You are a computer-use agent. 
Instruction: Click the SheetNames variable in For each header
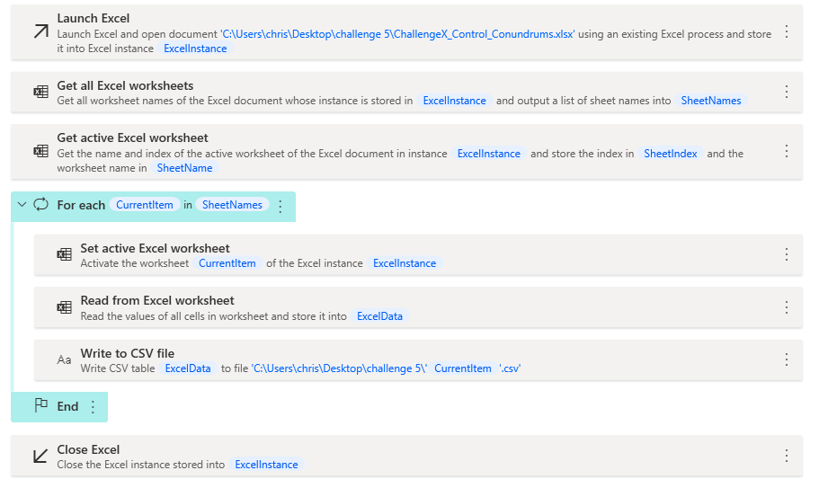[x=232, y=205]
